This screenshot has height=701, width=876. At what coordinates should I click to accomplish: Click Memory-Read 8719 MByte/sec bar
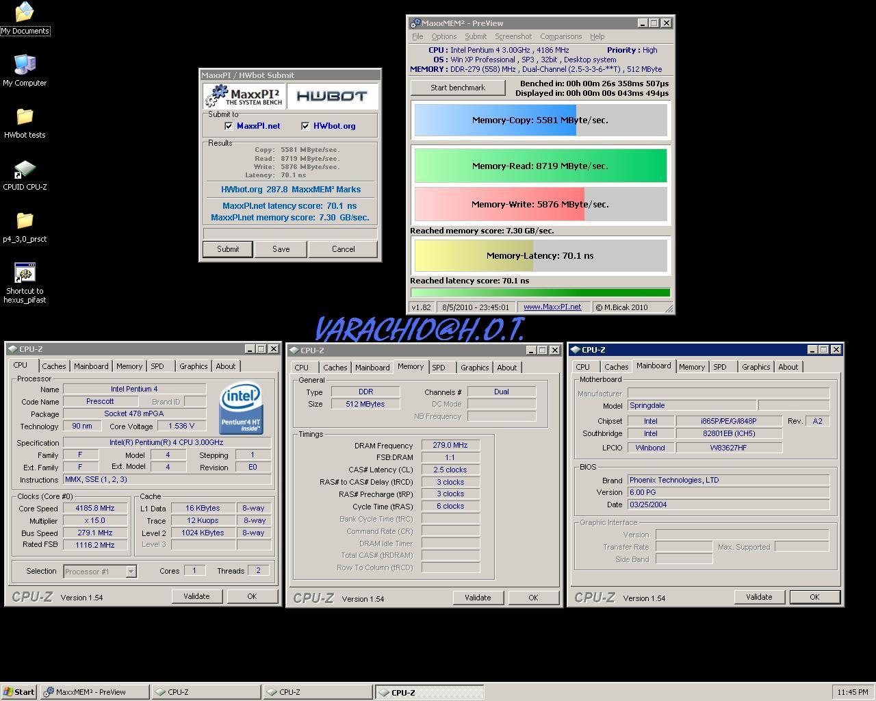[541, 166]
